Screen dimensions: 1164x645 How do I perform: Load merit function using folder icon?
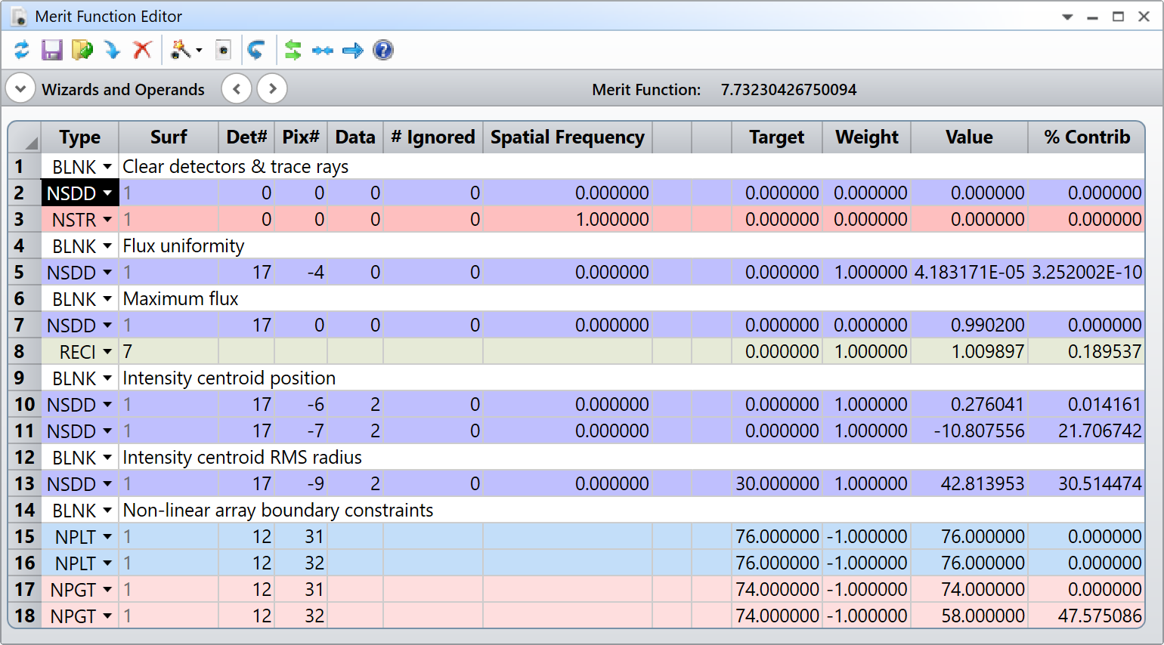pyautogui.click(x=82, y=51)
